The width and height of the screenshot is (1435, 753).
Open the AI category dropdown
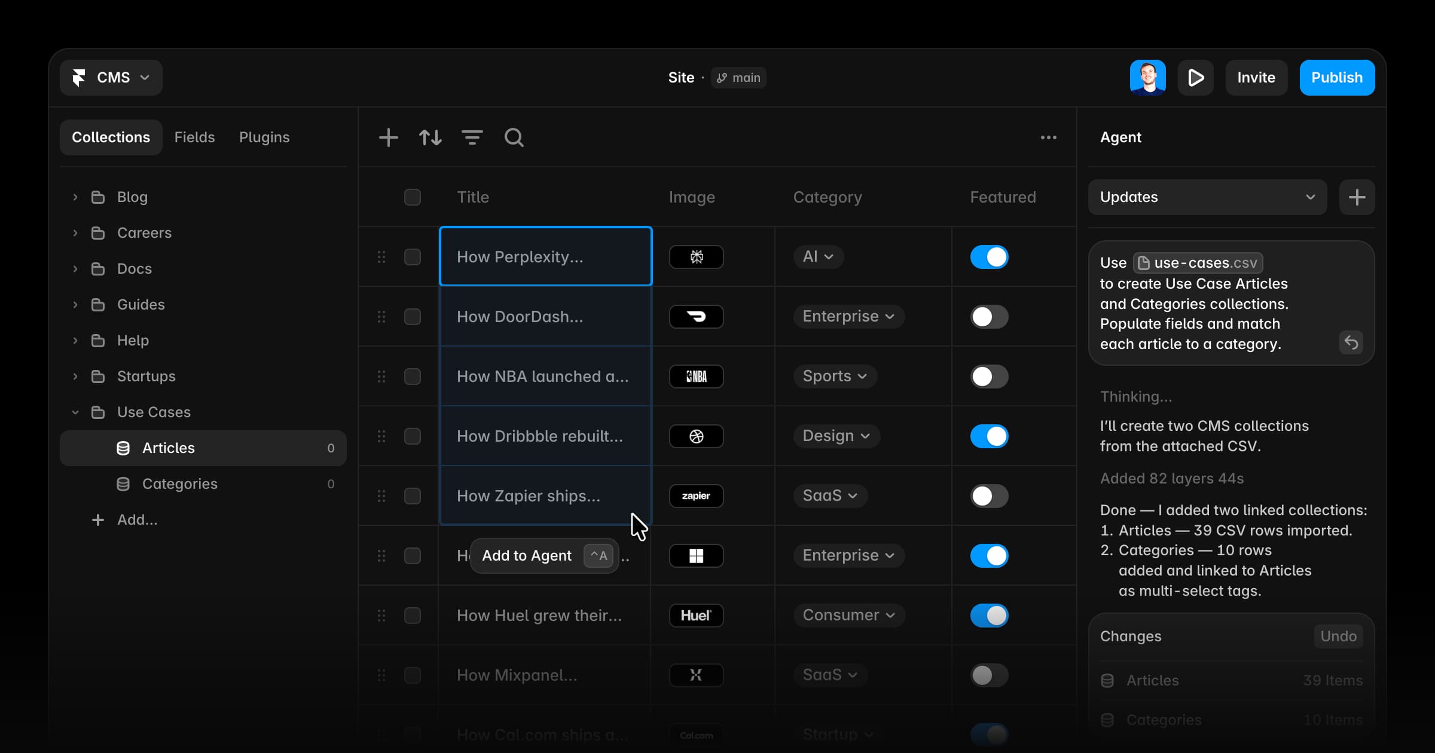point(819,257)
